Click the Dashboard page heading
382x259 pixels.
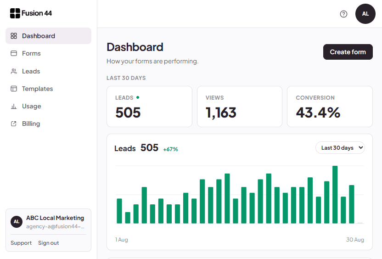click(x=135, y=47)
